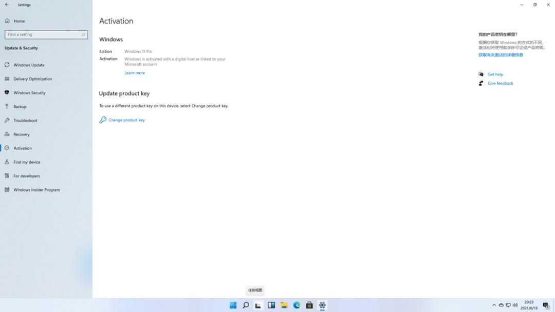Click the Give feedback link
The width and height of the screenshot is (555, 312).
(x=500, y=83)
